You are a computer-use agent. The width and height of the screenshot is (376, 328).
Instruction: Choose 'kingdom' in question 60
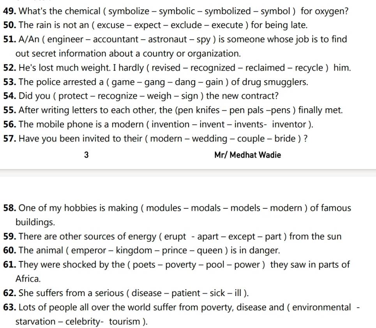[x=134, y=250]
